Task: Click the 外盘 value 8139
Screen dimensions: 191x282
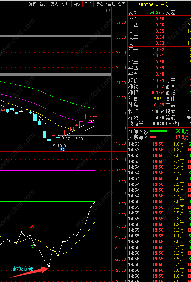Action: 159,105
